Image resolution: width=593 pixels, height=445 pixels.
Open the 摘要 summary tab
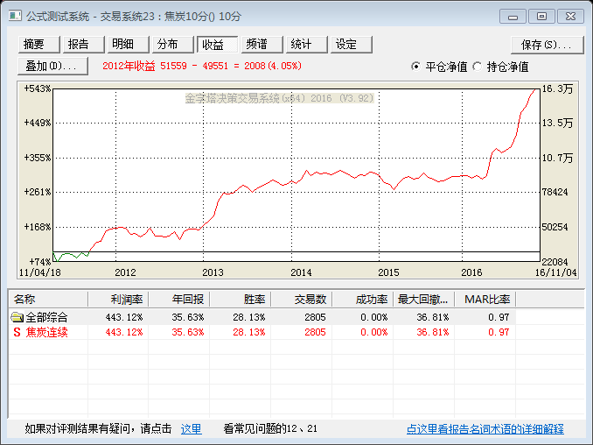38,45
